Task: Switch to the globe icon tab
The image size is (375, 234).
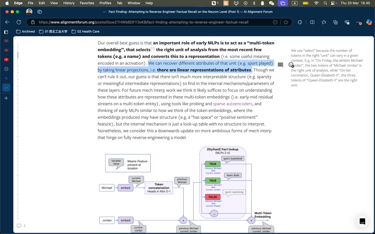Action: (x=6, y=69)
